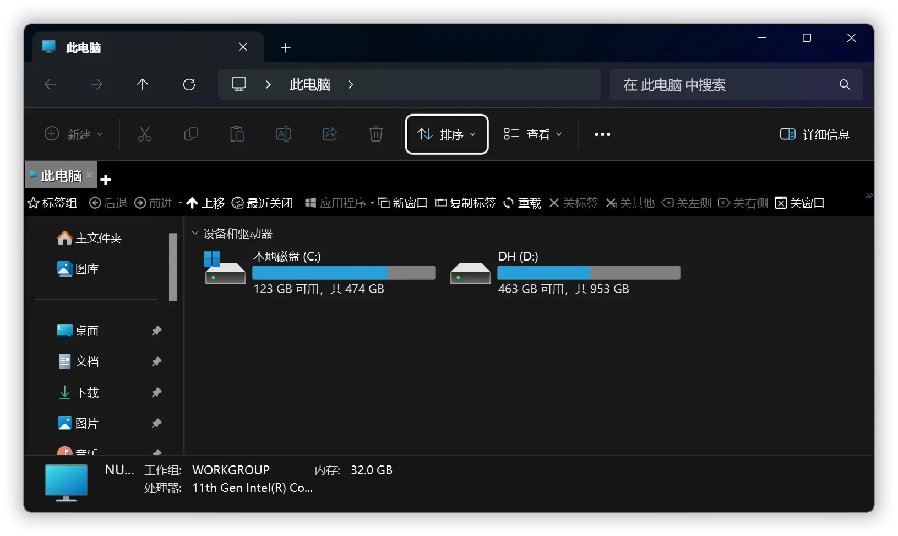Image resolution: width=898 pixels, height=536 pixels.
Task: Click 重载 in tab toolbar
Action: 523,203
